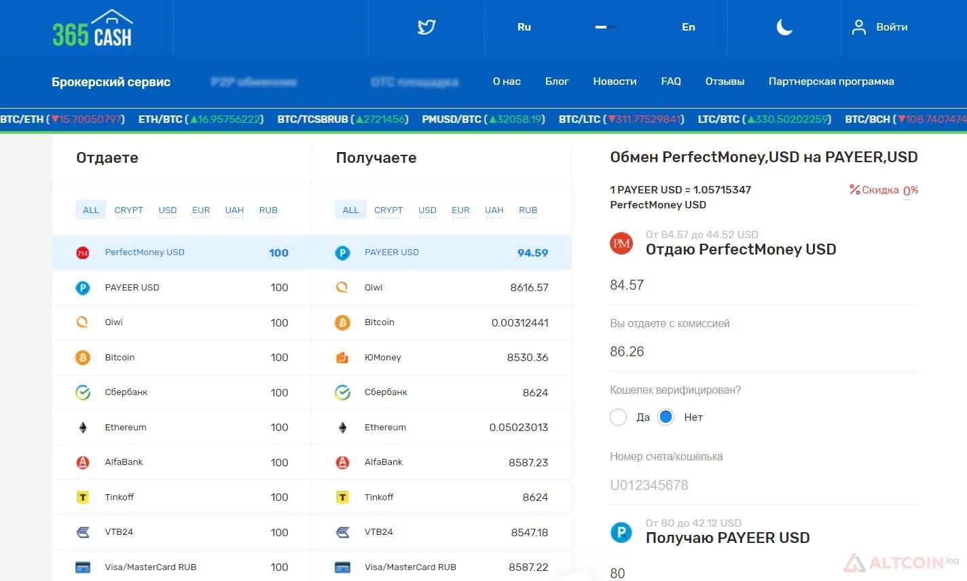
Task: Select ALL filter under Отдаете
Action: tap(91, 210)
